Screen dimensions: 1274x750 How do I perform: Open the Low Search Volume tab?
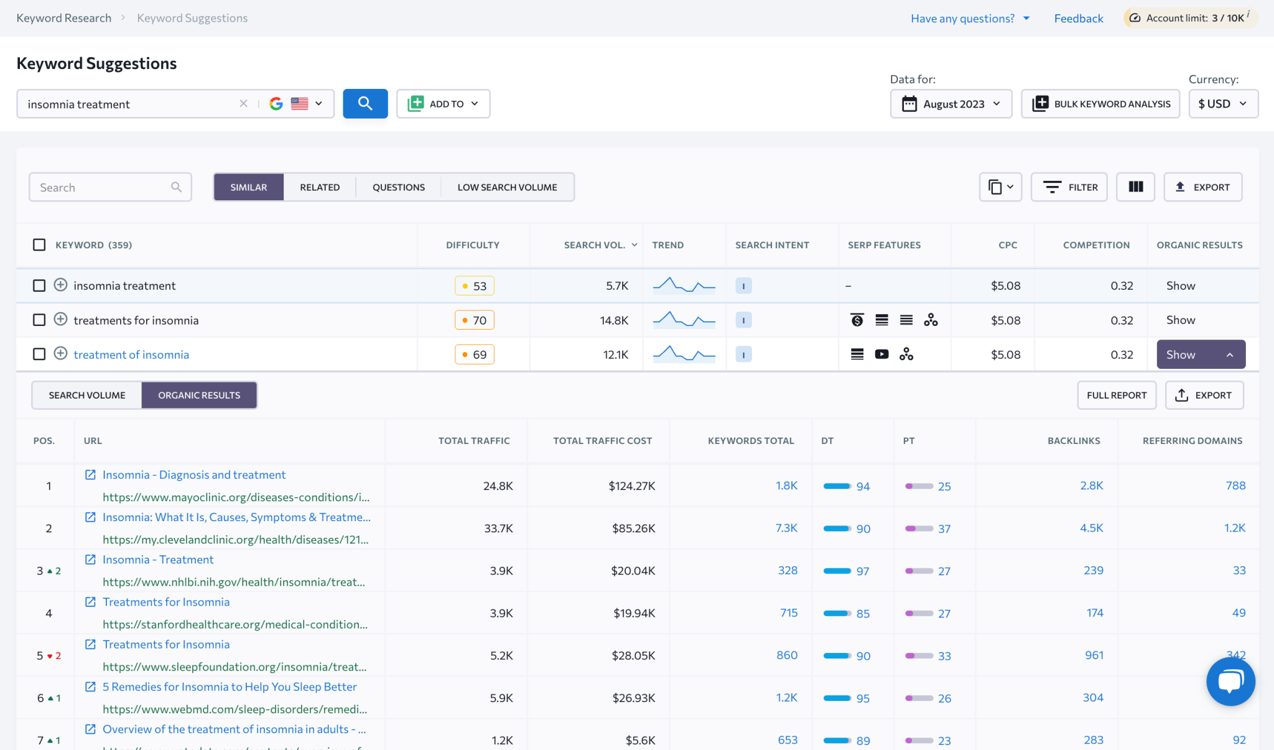pos(507,187)
